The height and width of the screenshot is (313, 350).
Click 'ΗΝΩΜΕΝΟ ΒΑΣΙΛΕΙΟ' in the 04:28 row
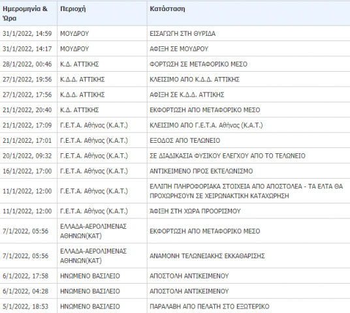pos(90,291)
